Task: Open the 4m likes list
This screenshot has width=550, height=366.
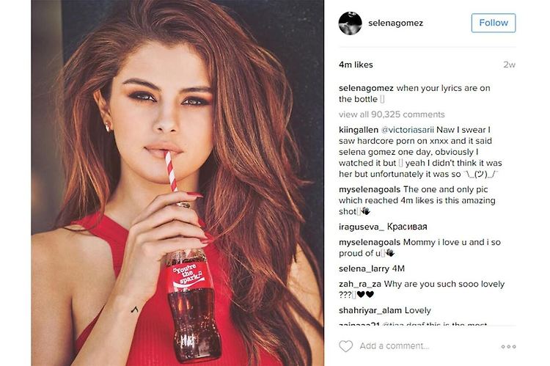Action: (356, 65)
